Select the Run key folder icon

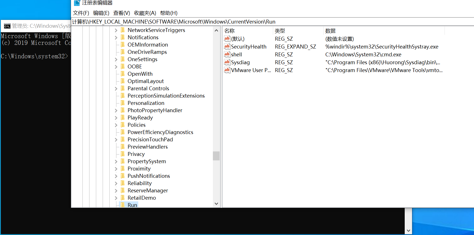click(123, 205)
